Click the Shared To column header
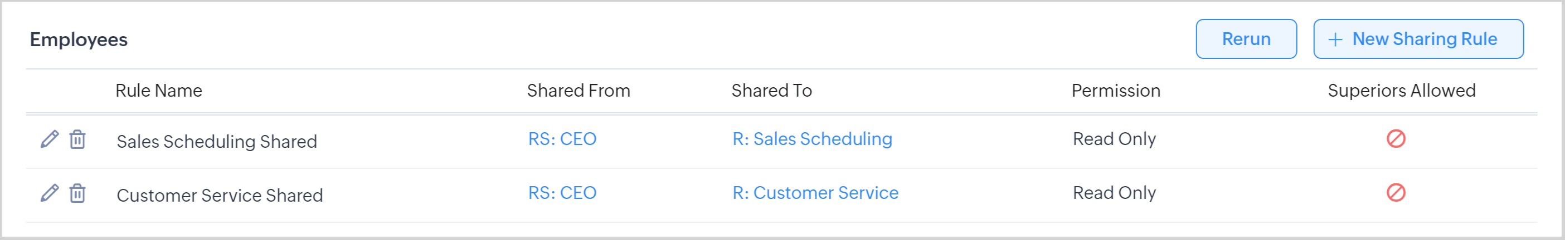 (771, 91)
